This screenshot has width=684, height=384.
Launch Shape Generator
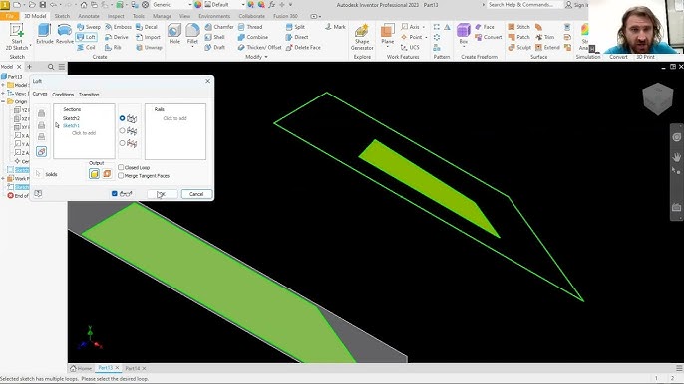362,37
